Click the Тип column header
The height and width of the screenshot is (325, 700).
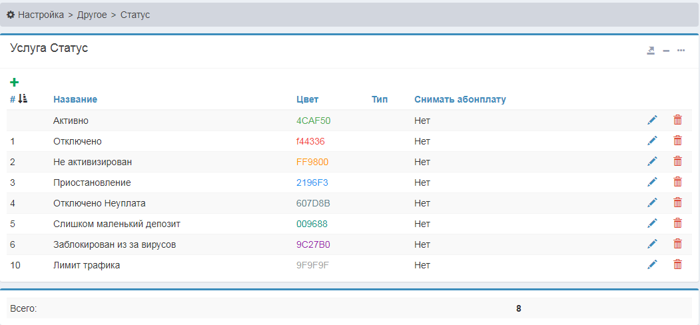pos(380,99)
